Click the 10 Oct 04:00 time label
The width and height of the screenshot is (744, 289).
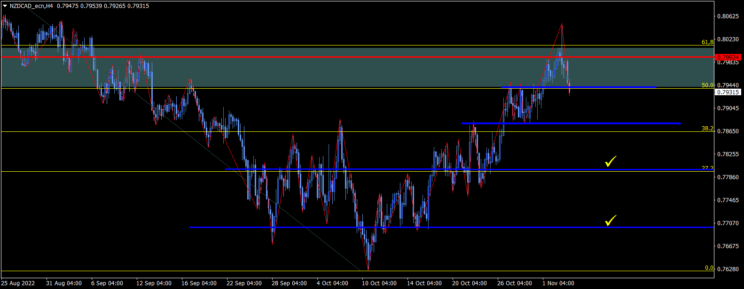379,283
